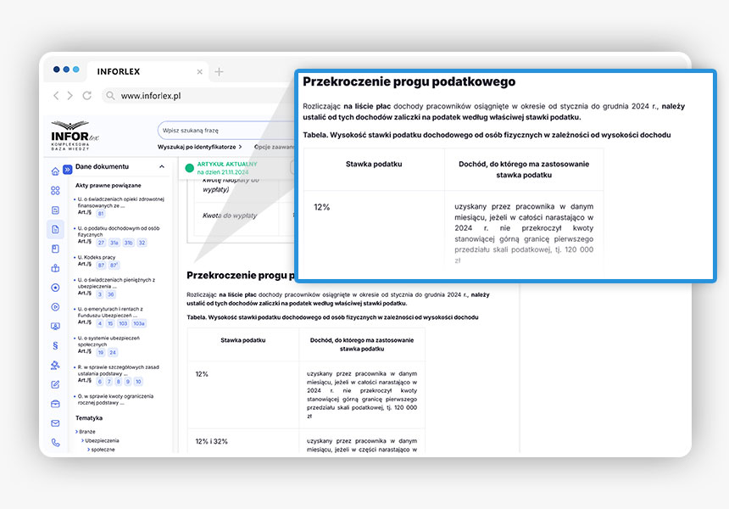Open a new browser tab with plus
This screenshot has height=509, width=729.
pos(219,72)
